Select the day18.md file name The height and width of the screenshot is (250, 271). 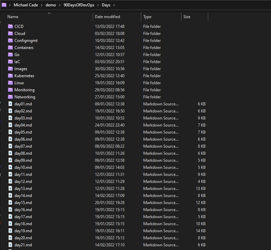click(x=23, y=224)
